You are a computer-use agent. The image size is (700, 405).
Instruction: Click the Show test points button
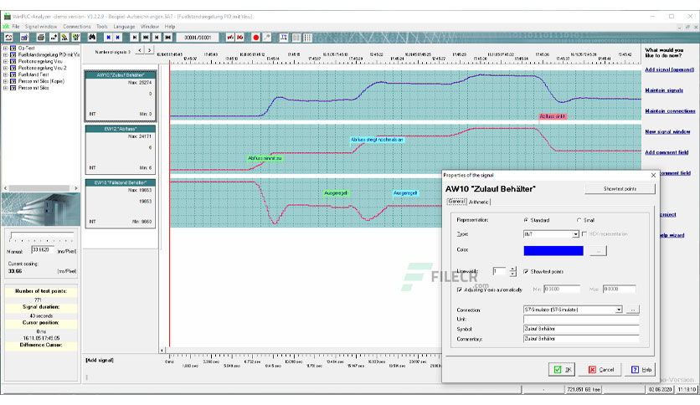pyautogui.click(x=620, y=189)
